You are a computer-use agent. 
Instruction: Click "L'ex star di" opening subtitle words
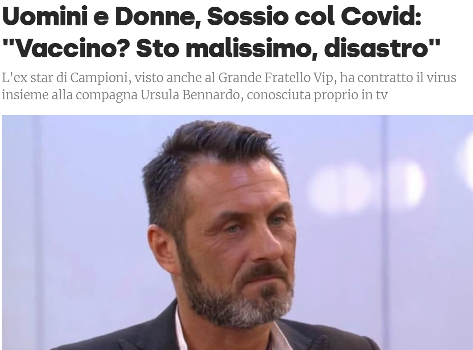click(x=34, y=78)
